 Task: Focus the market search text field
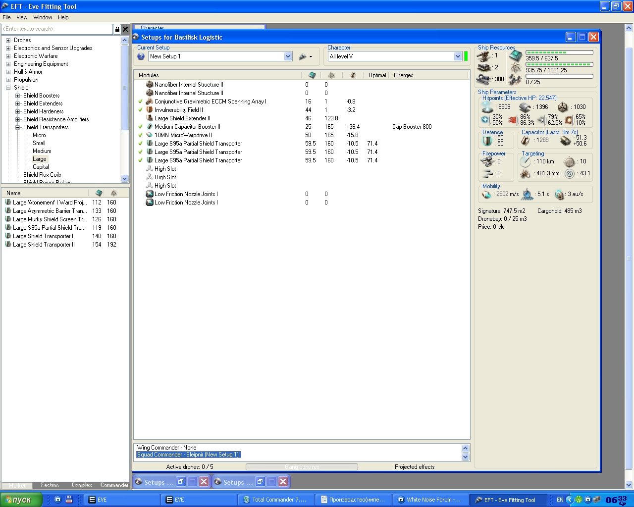(x=57, y=29)
